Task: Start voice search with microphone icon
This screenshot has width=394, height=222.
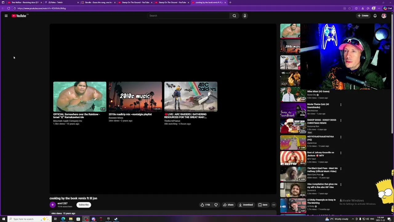Action: pyautogui.click(x=245, y=16)
